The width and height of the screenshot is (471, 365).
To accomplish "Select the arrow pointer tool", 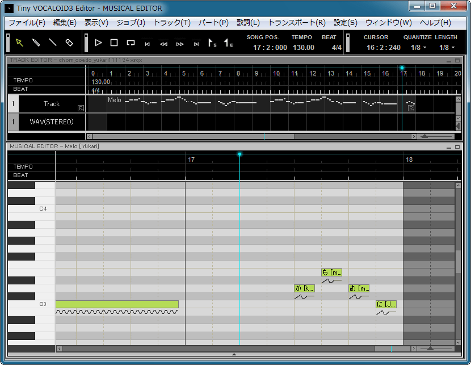I will click(x=19, y=43).
